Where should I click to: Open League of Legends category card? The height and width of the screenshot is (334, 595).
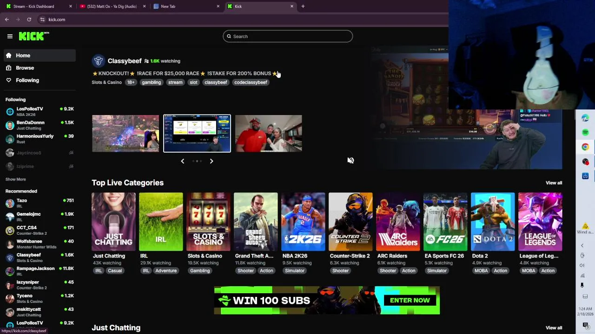click(540, 222)
